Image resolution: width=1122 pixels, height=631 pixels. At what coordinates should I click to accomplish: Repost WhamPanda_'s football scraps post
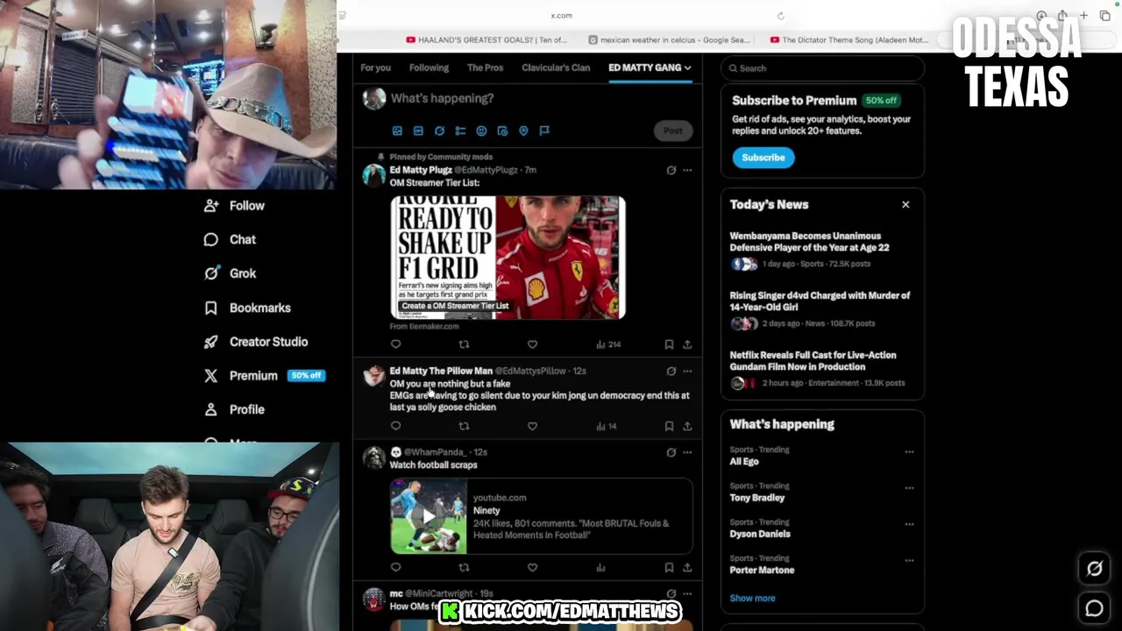pos(464,567)
